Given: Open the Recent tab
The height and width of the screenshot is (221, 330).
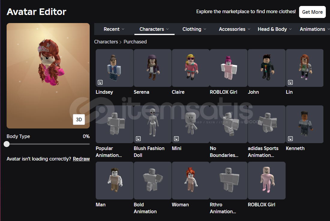Looking at the screenshot, I should pos(114,29).
